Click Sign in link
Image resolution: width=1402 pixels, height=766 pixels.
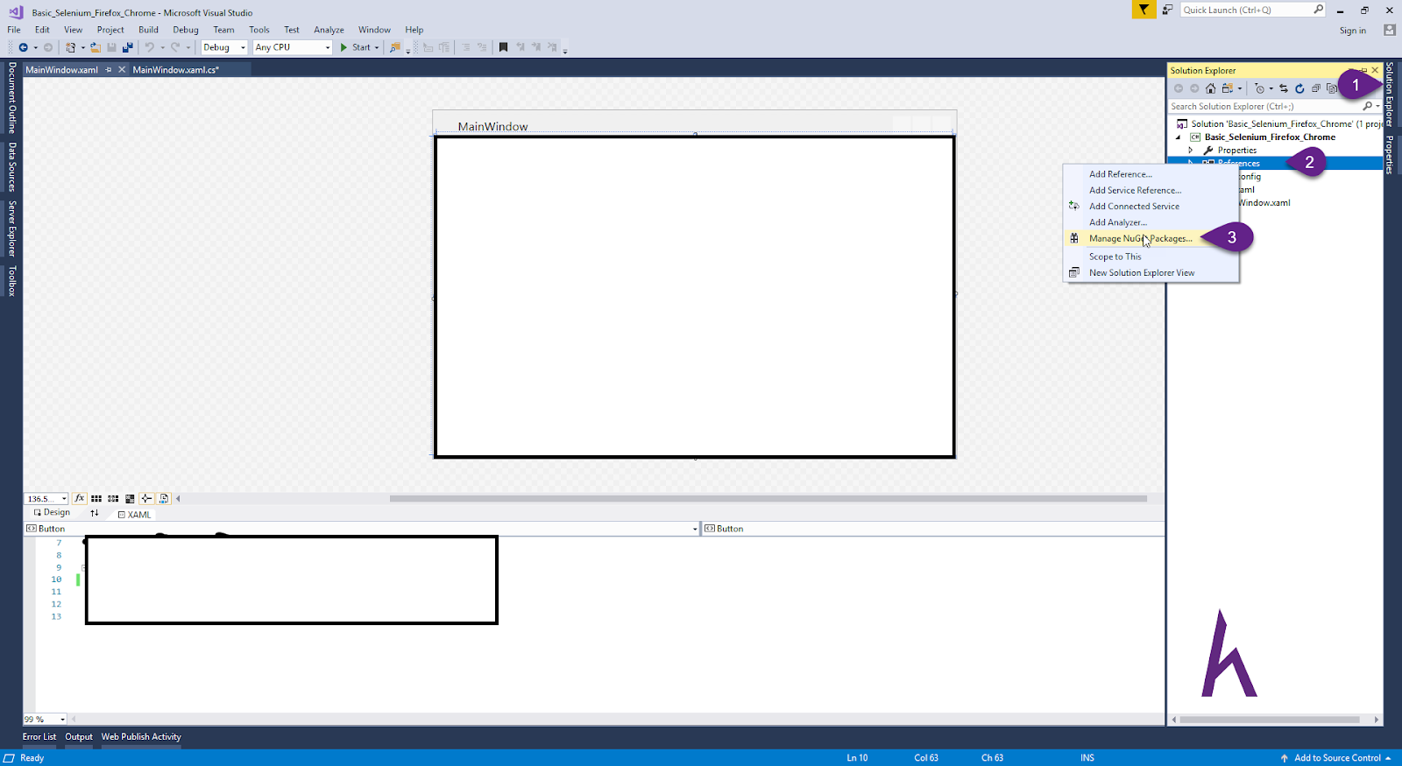click(1352, 31)
